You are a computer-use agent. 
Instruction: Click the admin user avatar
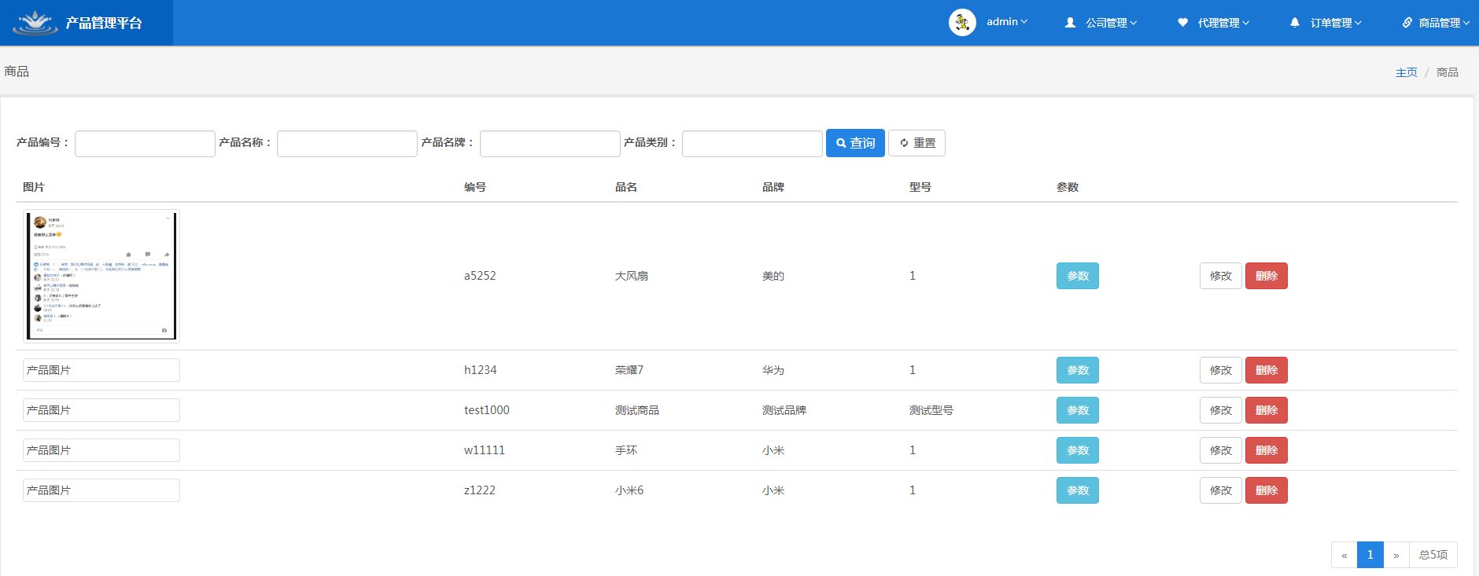click(962, 23)
